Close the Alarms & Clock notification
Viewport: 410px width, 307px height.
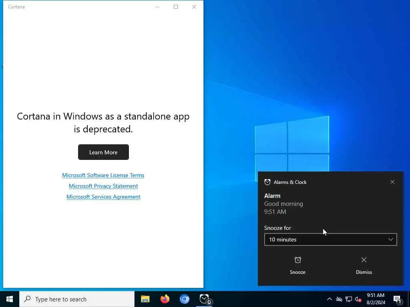point(392,182)
